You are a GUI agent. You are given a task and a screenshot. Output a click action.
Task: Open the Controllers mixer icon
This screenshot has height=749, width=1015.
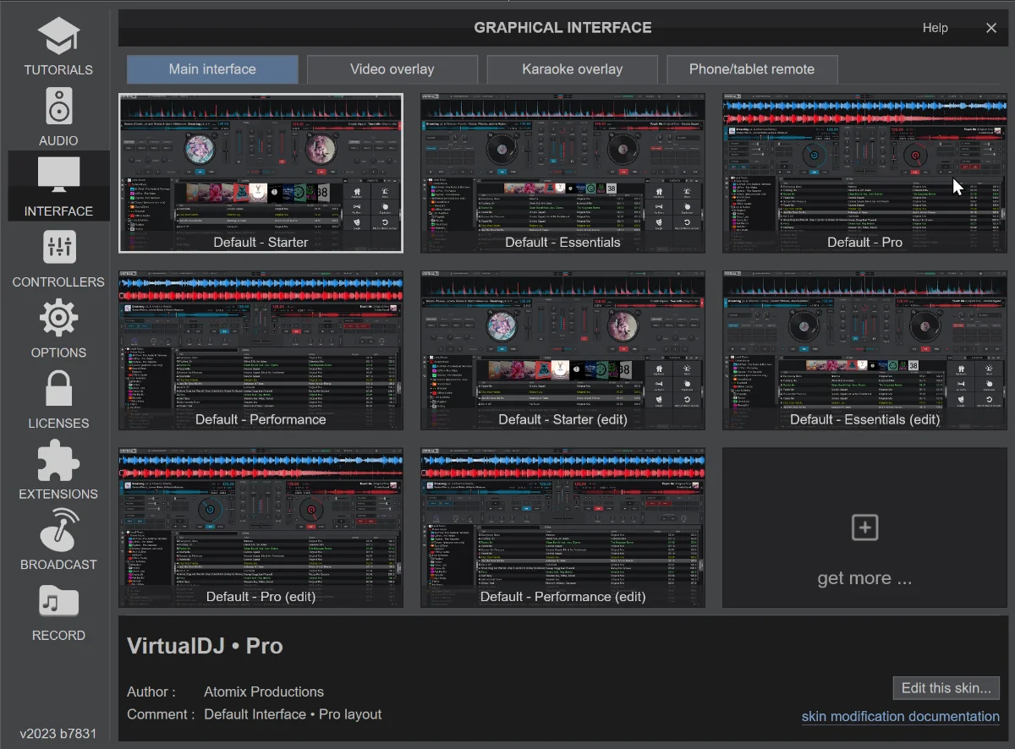pos(58,249)
